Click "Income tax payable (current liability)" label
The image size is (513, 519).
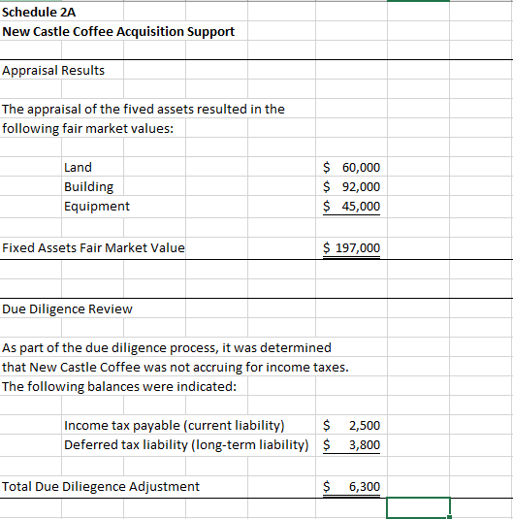175,425
